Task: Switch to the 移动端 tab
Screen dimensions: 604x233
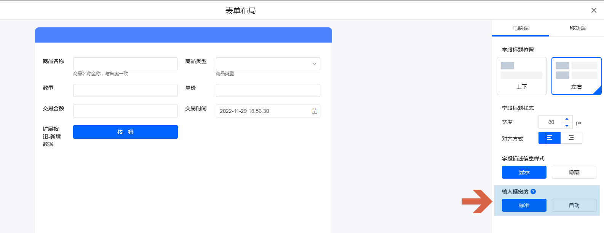Action: pyautogui.click(x=577, y=28)
